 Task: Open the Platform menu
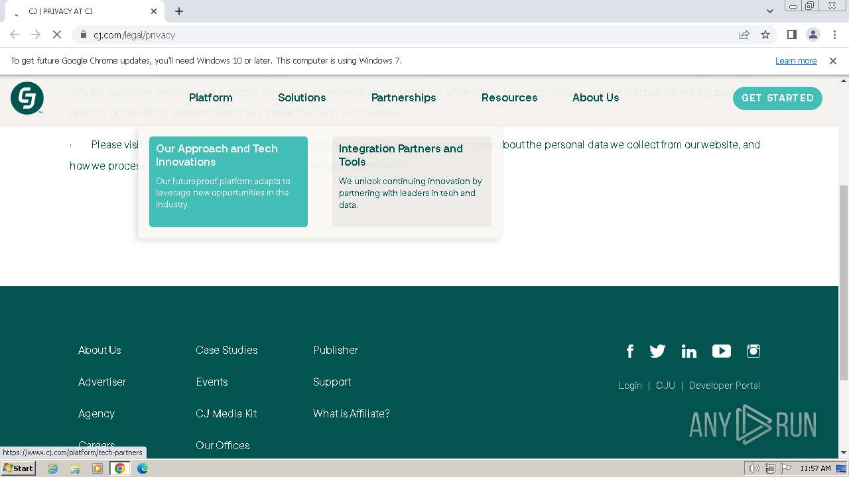coord(211,97)
